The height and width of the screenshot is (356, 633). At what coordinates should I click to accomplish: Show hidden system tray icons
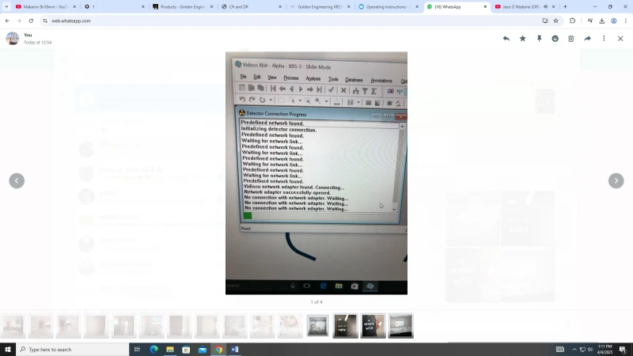click(574, 350)
